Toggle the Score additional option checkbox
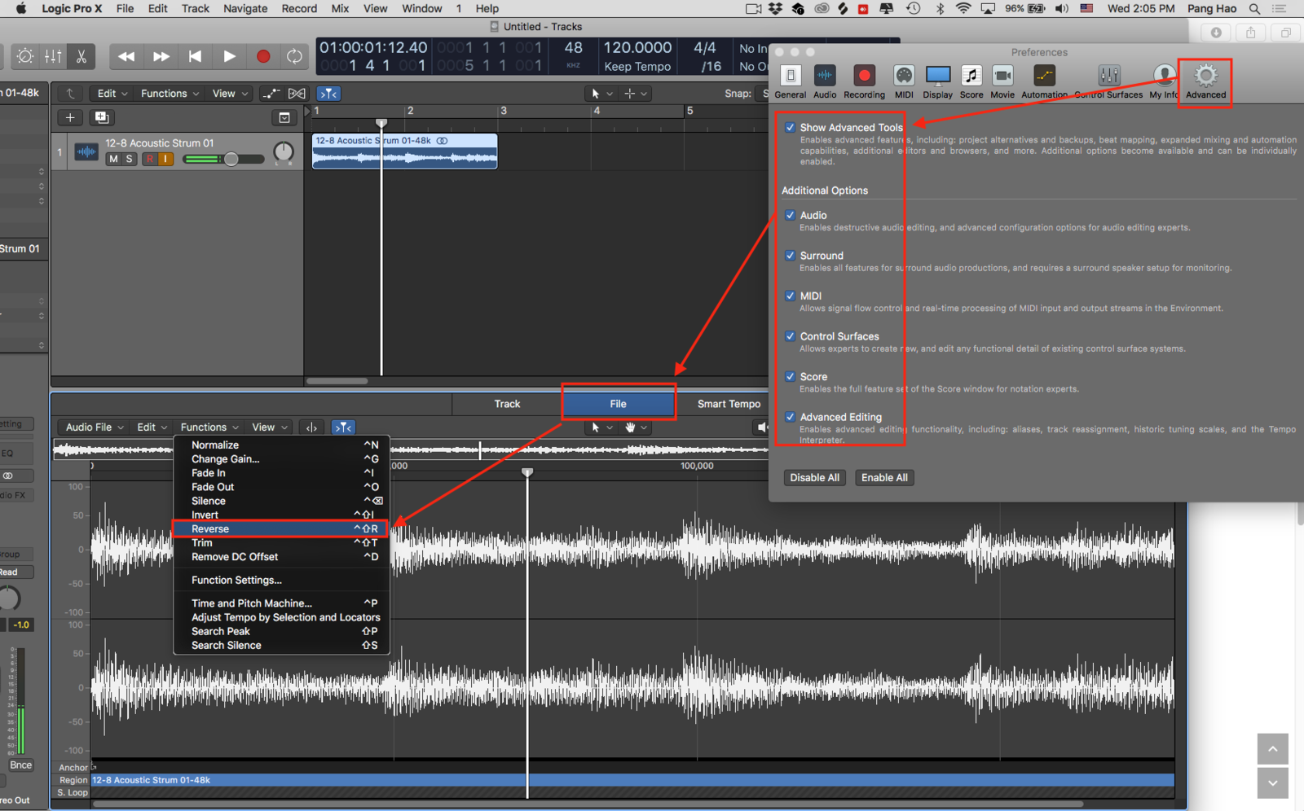The height and width of the screenshot is (811, 1304). coord(790,377)
